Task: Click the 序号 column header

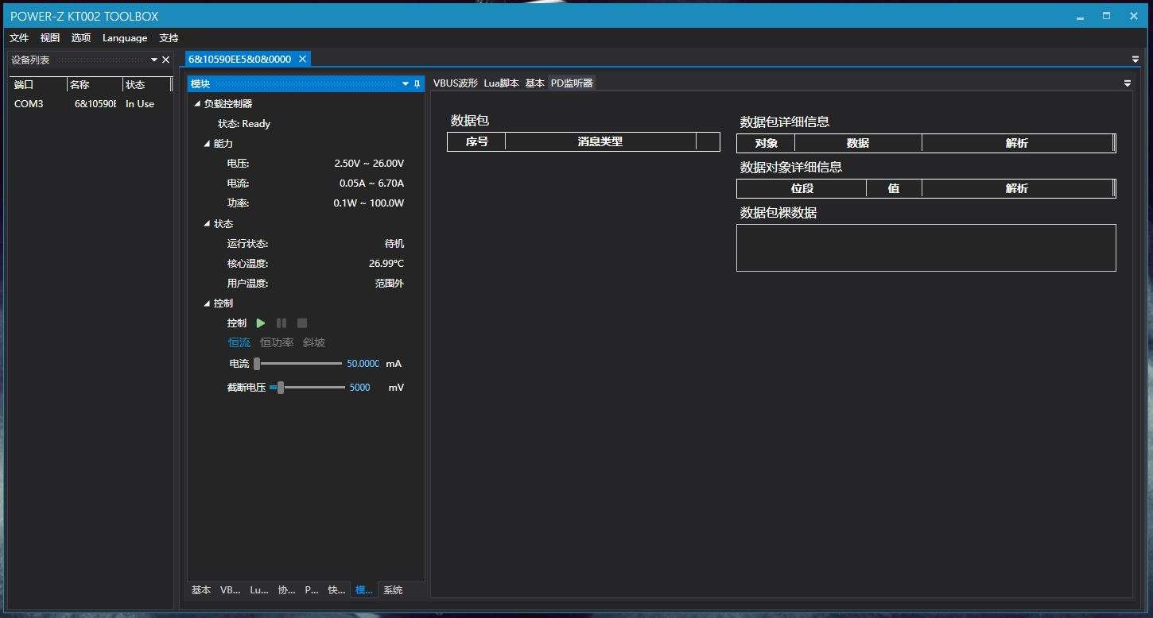Action: [x=476, y=141]
